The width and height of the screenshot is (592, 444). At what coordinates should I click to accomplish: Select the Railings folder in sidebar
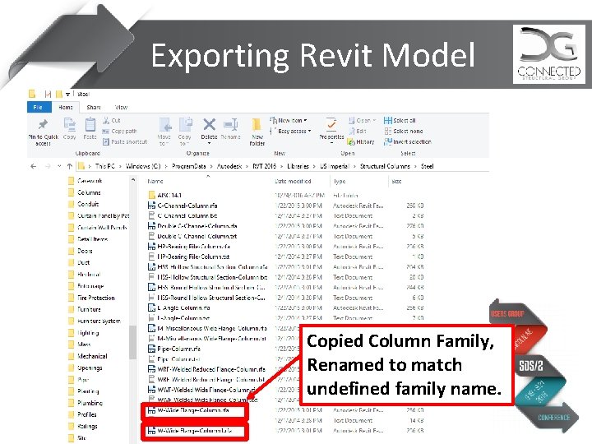[x=83, y=426]
